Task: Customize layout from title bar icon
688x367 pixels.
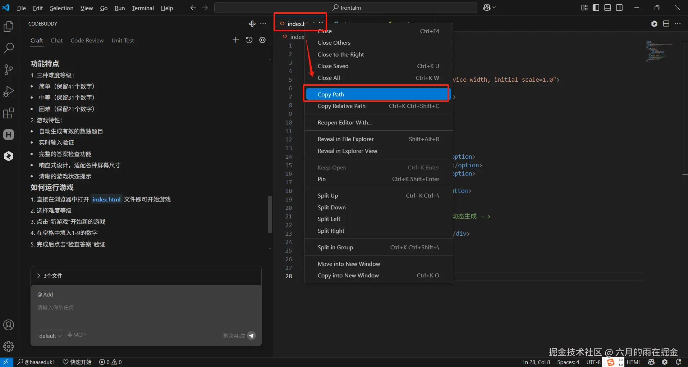Action: tap(584, 8)
